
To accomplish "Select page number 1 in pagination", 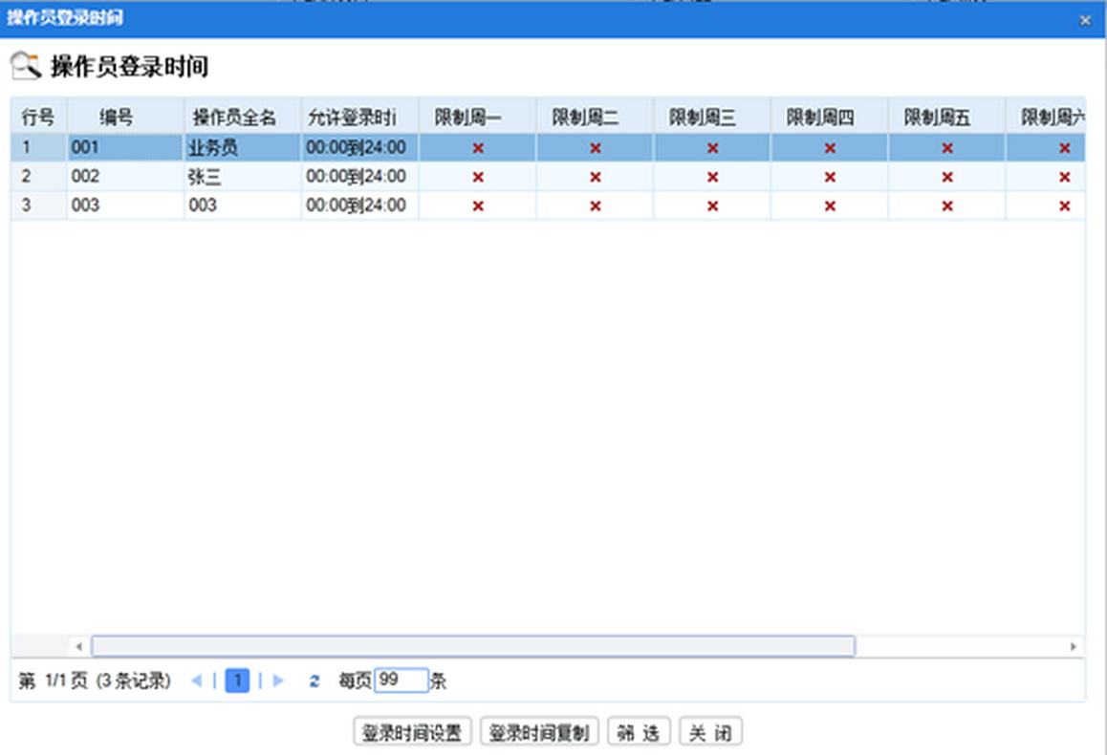I will point(237,681).
